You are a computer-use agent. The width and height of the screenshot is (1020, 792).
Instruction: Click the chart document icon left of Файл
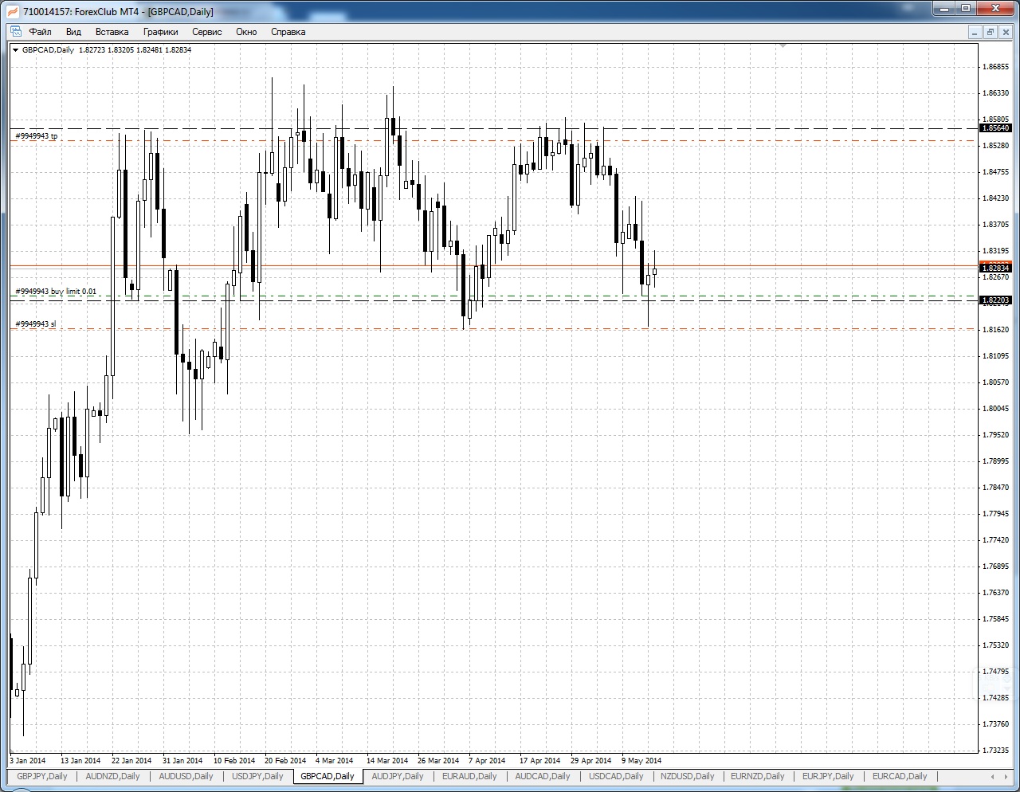pos(15,32)
